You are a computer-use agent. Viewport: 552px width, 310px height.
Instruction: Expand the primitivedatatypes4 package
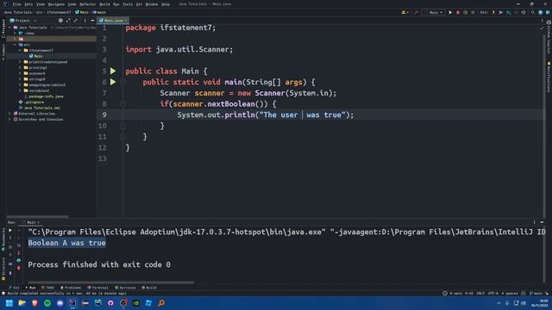[x=20, y=62]
